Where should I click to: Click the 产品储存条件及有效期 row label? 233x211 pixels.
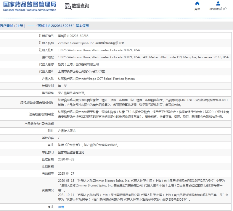tap(39, 124)
